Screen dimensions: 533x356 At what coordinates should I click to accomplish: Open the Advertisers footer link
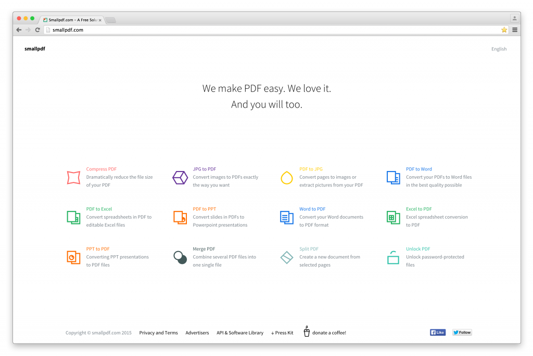click(x=197, y=333)
